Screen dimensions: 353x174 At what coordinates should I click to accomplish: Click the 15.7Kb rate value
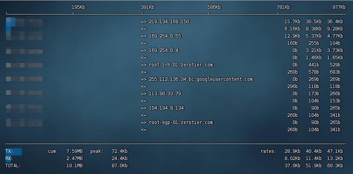[293, 22]
